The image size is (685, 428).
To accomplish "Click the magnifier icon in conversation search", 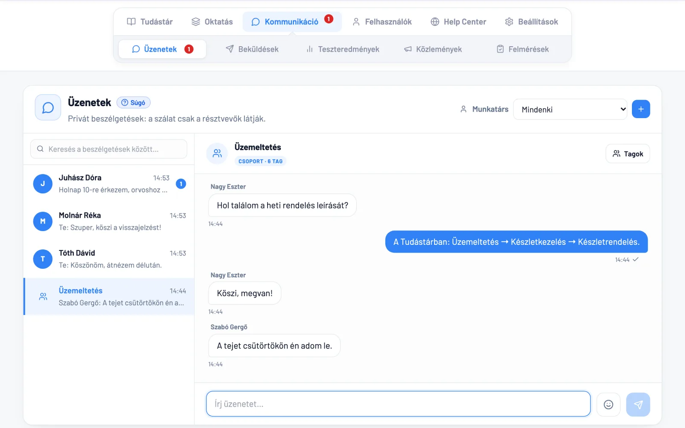I will pos(40,149).
